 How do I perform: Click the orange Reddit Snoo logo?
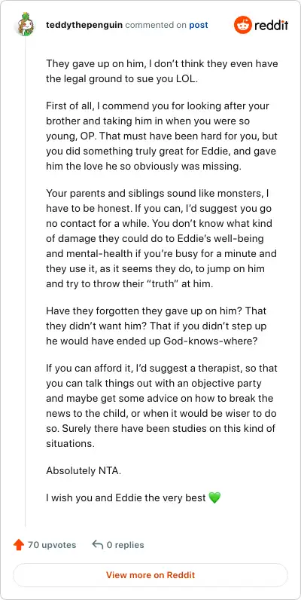pos(242,26)
